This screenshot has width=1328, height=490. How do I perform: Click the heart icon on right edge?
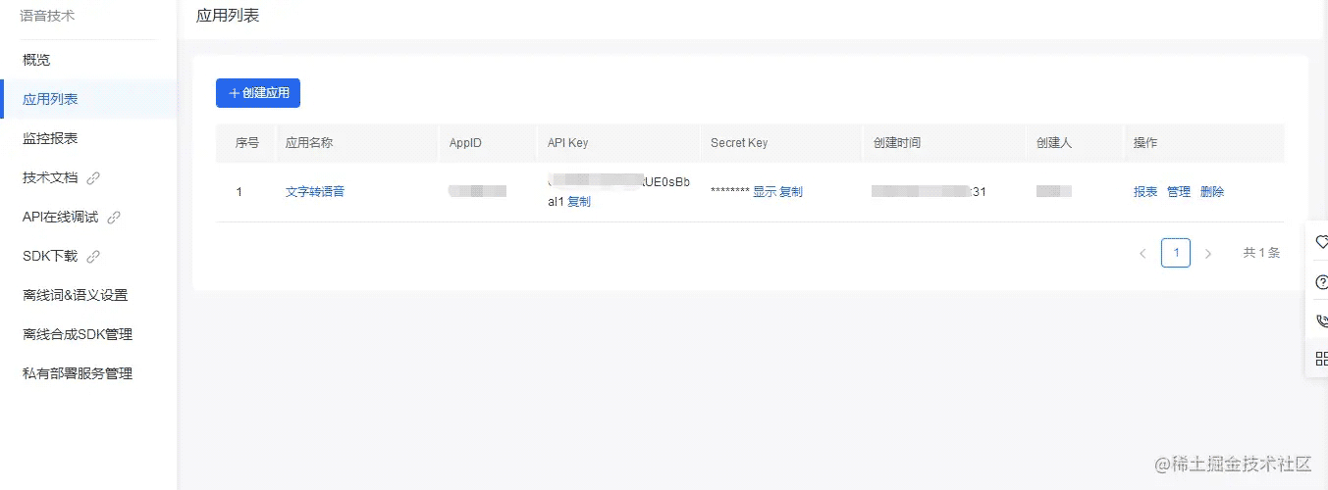click(x=1320, y=242)
